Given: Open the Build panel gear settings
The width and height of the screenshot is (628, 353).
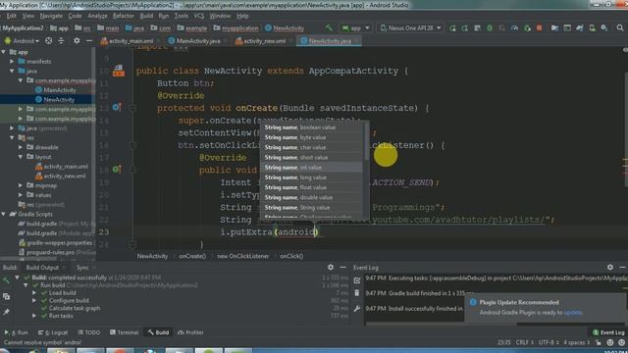Looking at the screenshot, I should tap(331, 267).
